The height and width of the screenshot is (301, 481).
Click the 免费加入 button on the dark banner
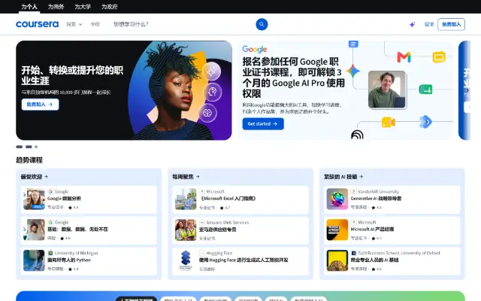(40, 105)
